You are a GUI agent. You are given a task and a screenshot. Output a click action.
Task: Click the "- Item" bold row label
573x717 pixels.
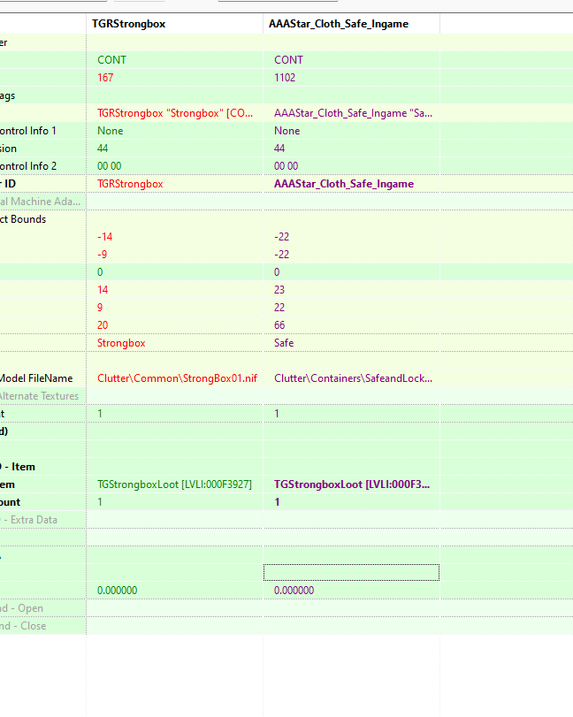[18, 467]
